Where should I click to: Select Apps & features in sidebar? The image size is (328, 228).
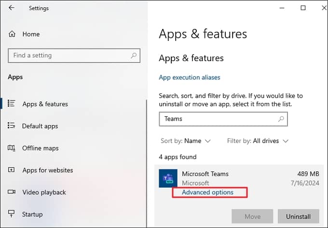point(45,104)
